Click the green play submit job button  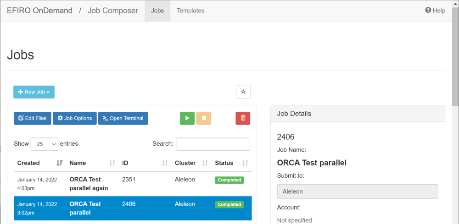tap(187, 118)
